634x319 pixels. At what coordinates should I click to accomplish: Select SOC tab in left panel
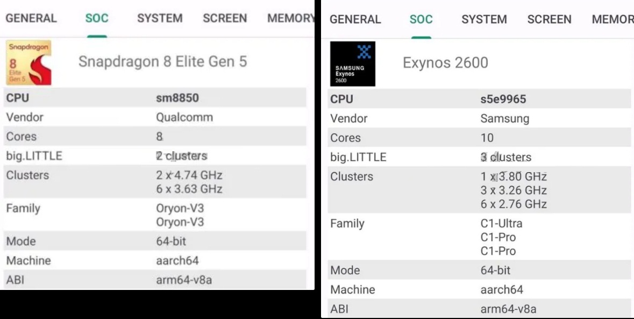click(x=97, y=18)
